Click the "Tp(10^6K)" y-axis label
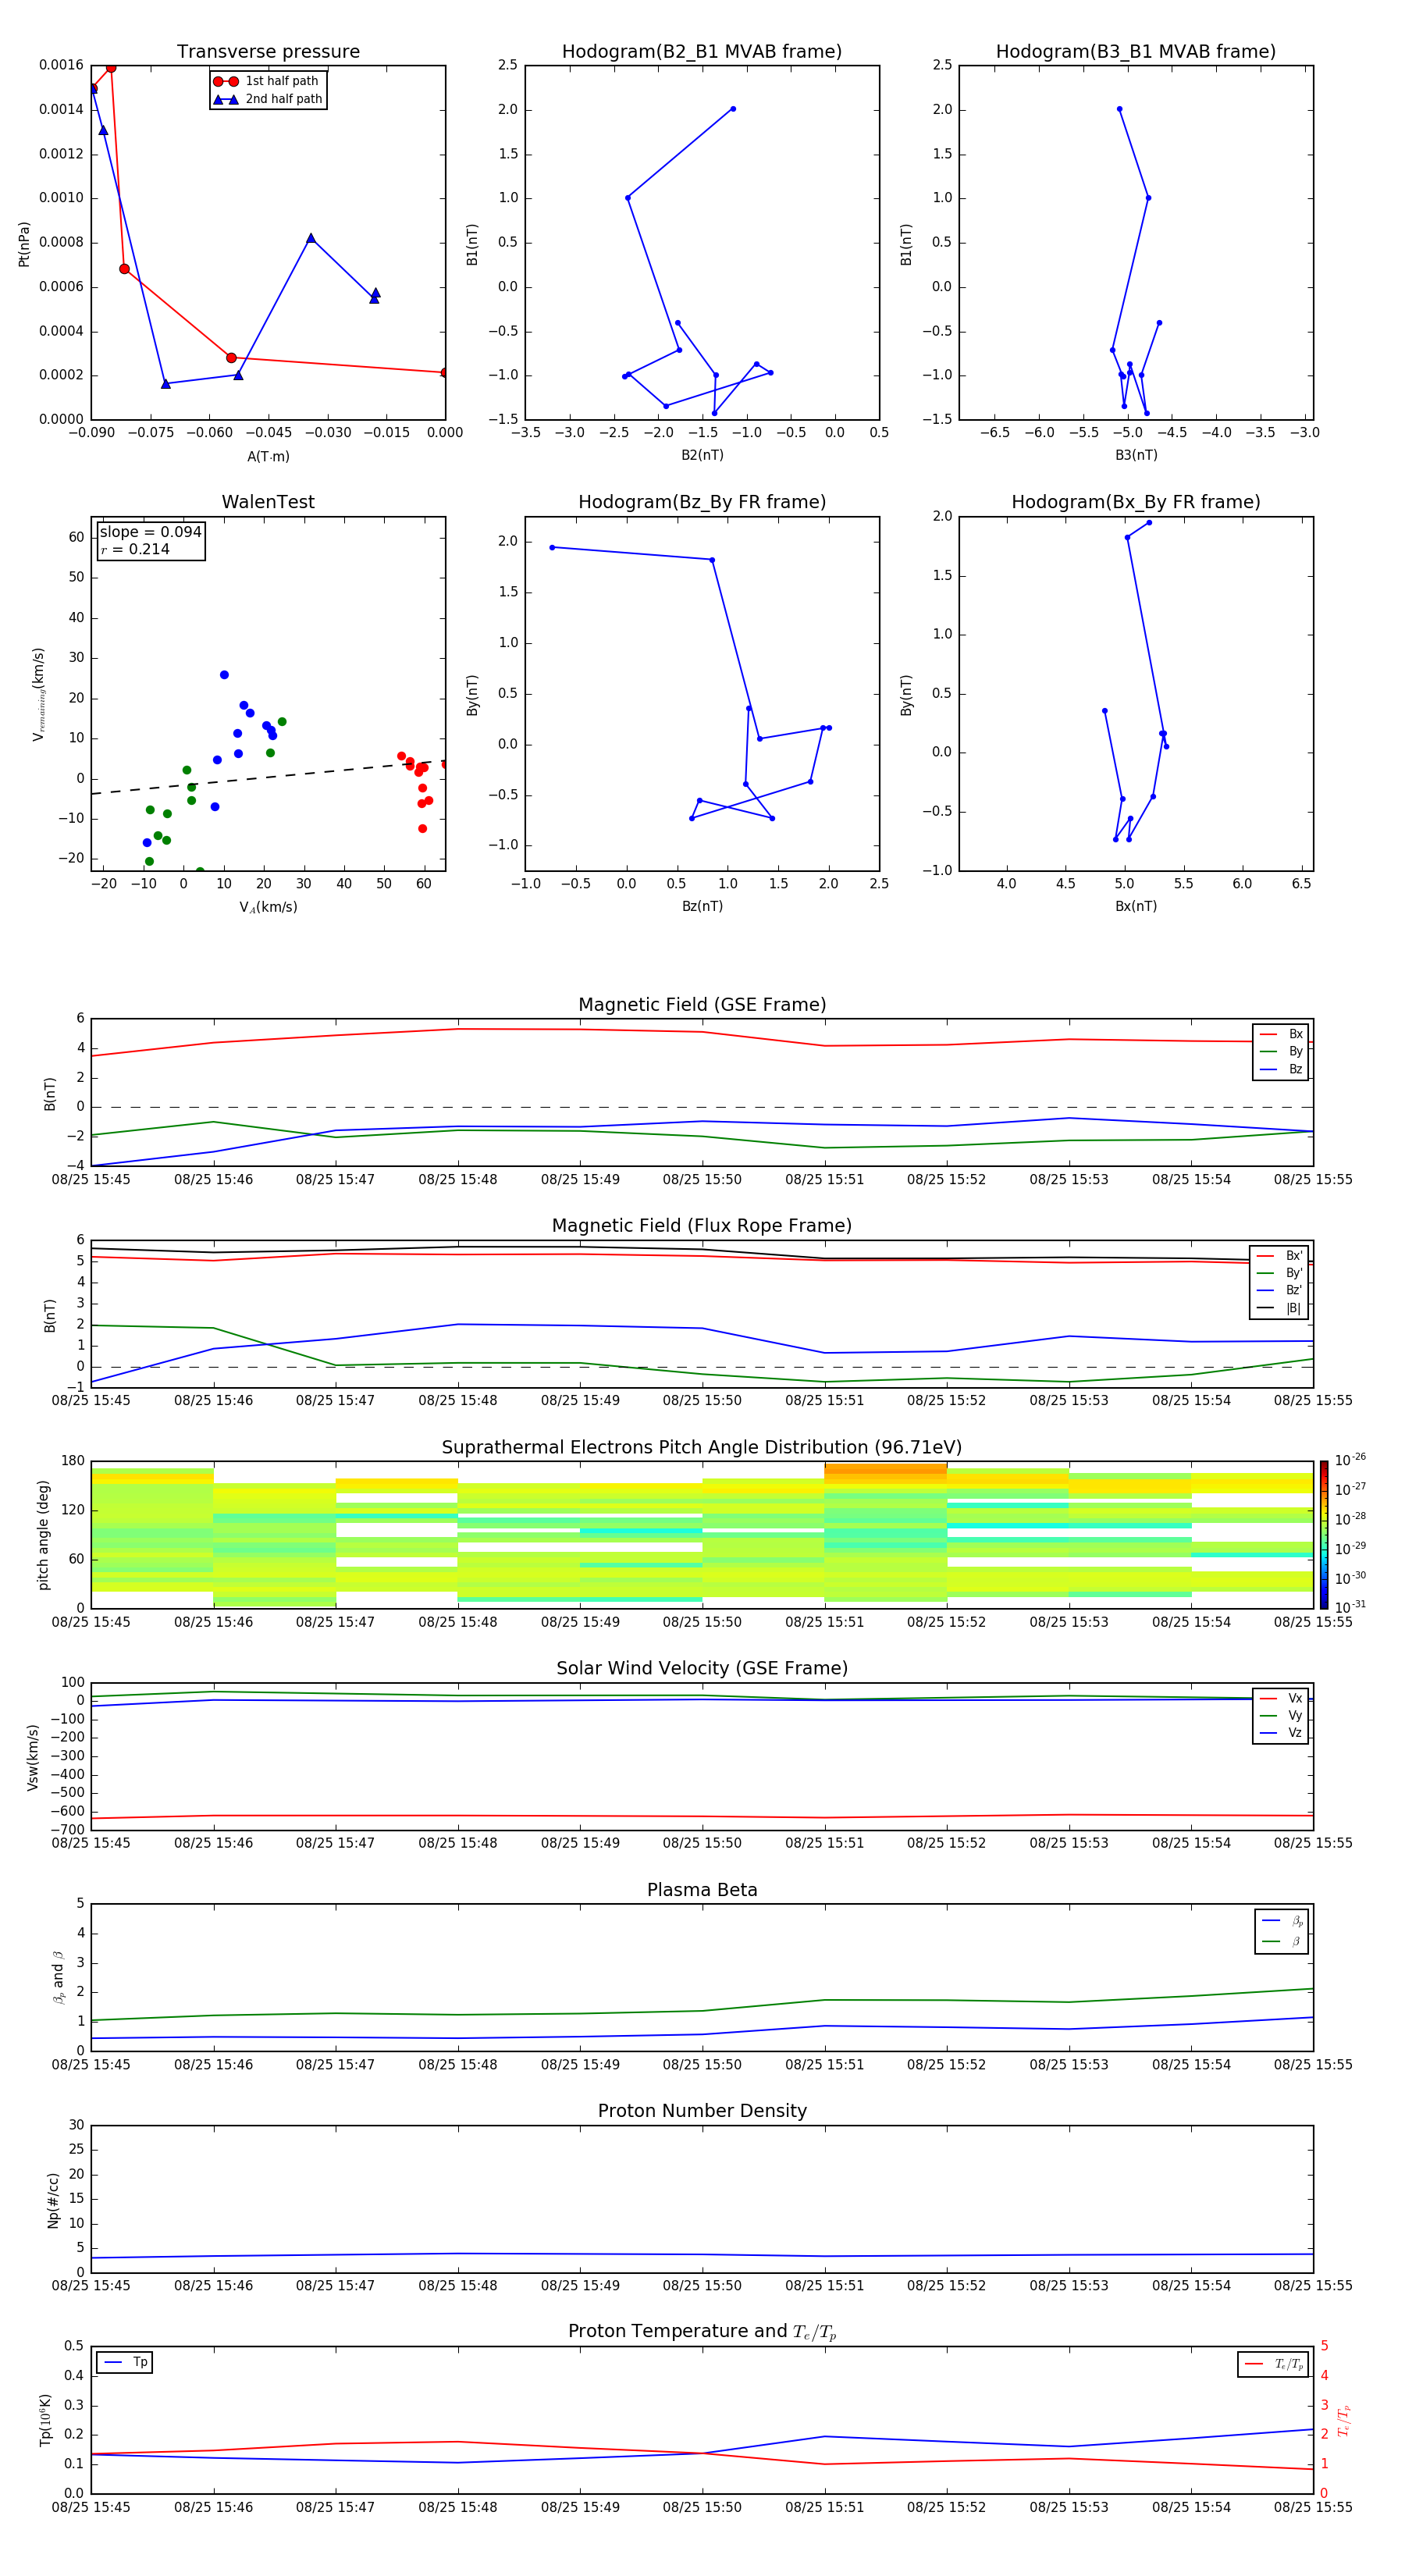 point(45,2420)
